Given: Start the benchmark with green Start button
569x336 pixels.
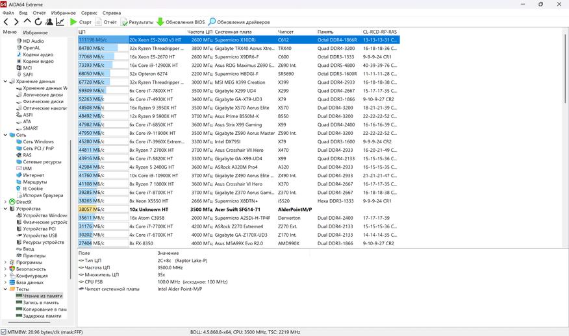Looking at the screenshot, I should coord(81,22).
